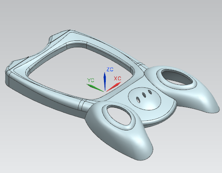Image resolution: width=222 pixels, height=173 pixels.
Task: Pick the dark vertical side face of frame
Action: [x=44, y=99]
